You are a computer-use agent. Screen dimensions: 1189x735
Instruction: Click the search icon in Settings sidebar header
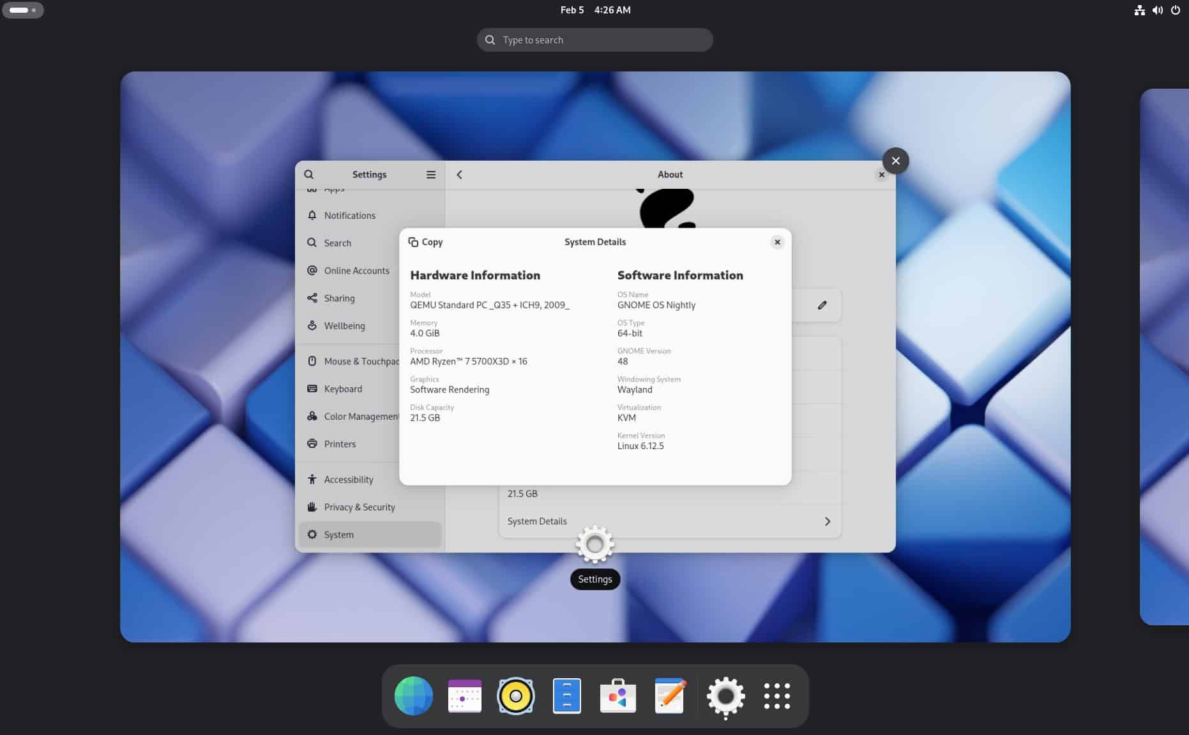click(x=309, y=174)
